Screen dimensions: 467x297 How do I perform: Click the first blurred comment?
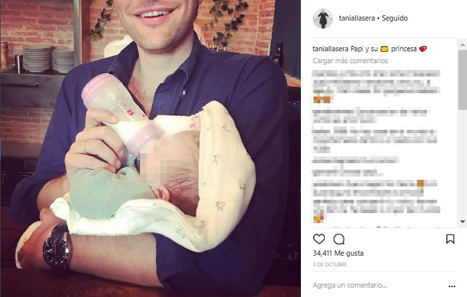coord(376,87)
